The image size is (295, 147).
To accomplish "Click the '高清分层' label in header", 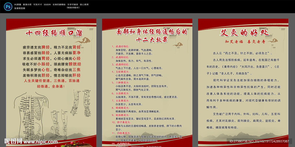I will click(x=27, y=5).
